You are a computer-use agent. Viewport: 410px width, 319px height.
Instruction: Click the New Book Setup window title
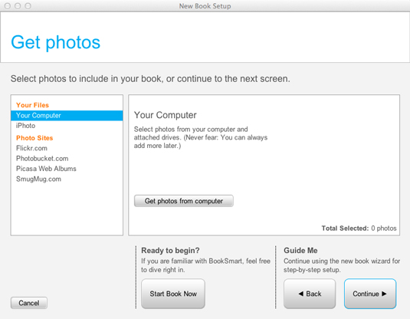[205, 6]
